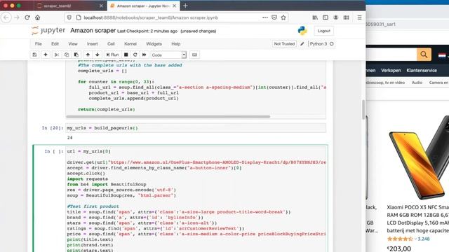Screen dimensions: 449x252
Task: Click the output value 24
Action: (x=70, y=138)
